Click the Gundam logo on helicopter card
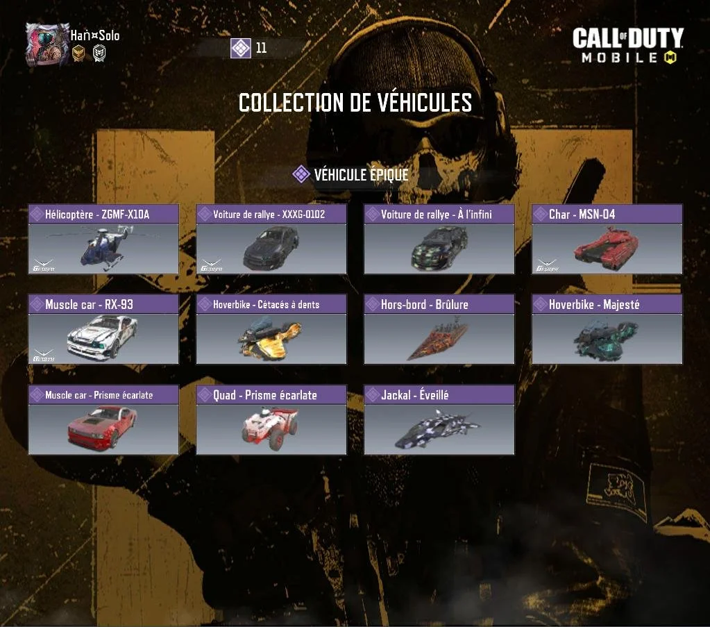 [44, 265]
